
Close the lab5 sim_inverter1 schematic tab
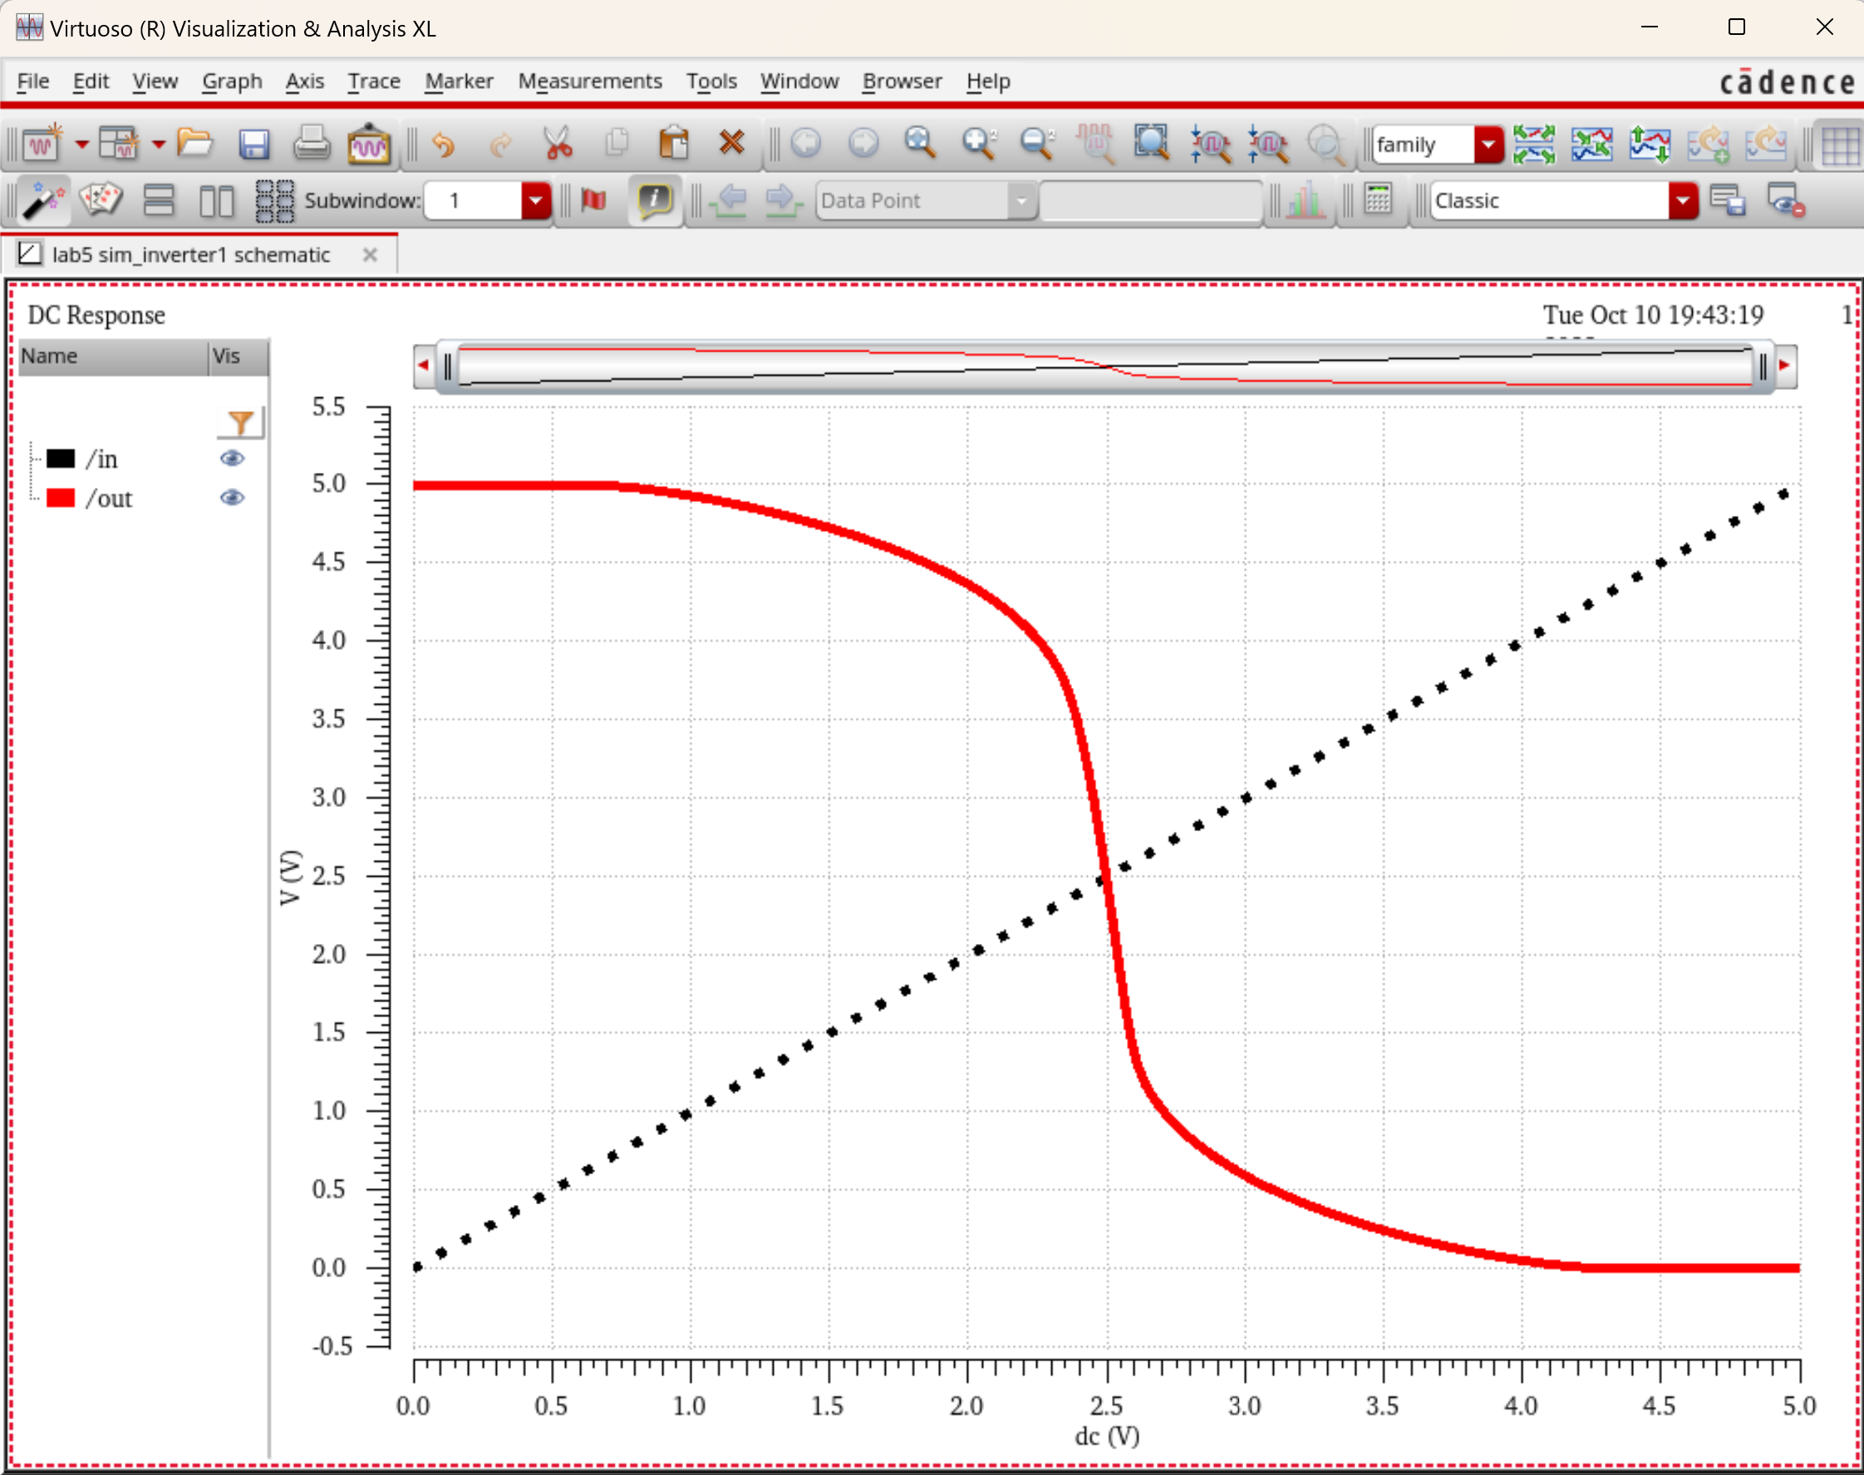[370, 255]
